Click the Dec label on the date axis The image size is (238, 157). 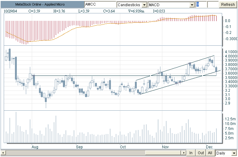click(209, 147)
